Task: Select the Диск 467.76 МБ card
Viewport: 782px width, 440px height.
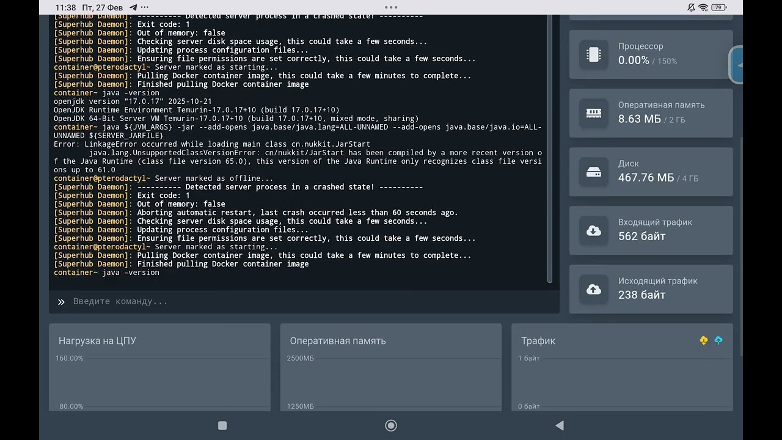Action: pyautogui.click(x=651, y=172)
